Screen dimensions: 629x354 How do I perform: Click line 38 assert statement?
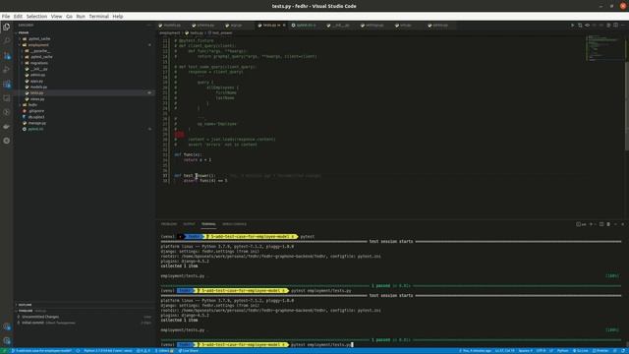coord(205,181)
